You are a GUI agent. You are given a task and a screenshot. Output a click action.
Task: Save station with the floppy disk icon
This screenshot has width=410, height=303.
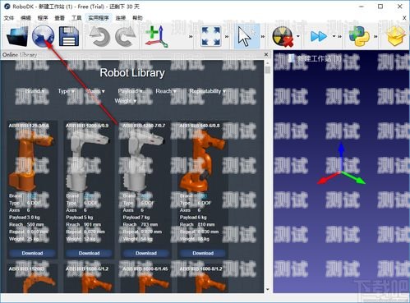[69, 36]
